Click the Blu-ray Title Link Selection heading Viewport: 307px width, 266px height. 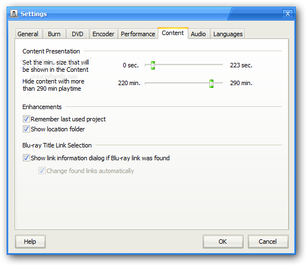(x=57, y=145)
